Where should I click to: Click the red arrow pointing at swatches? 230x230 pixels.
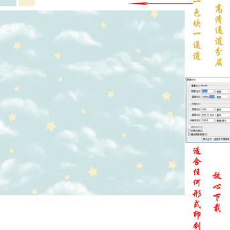160,3
